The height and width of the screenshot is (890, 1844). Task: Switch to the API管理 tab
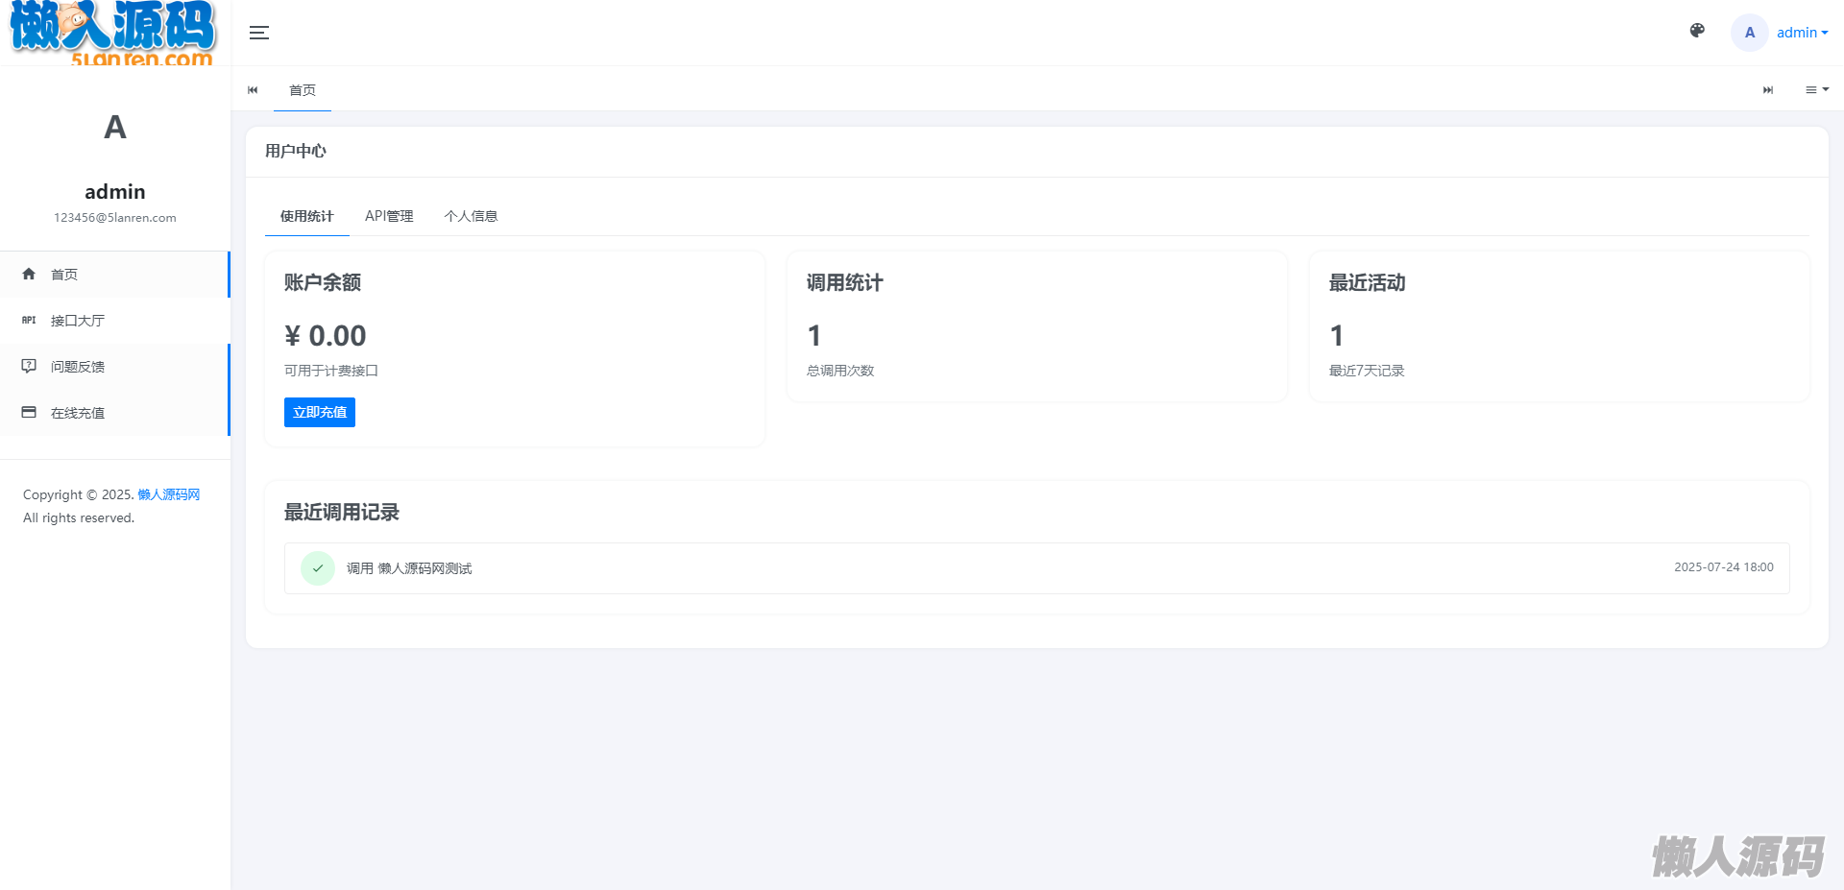(389, 216)
